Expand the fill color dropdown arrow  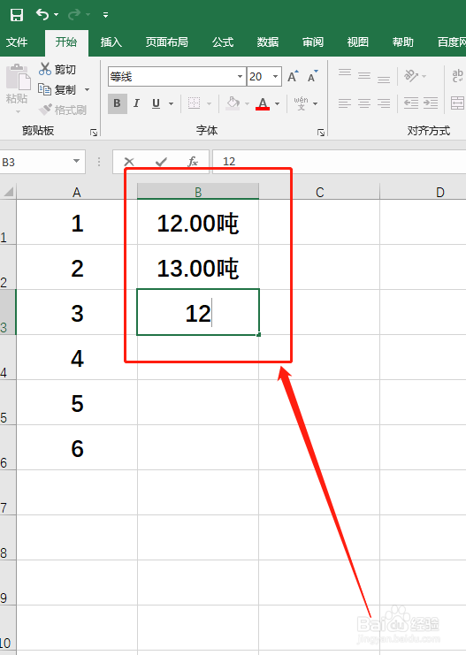pos(248,103)
